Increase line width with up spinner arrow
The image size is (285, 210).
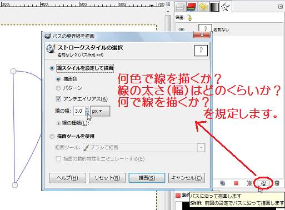[87, 109]
